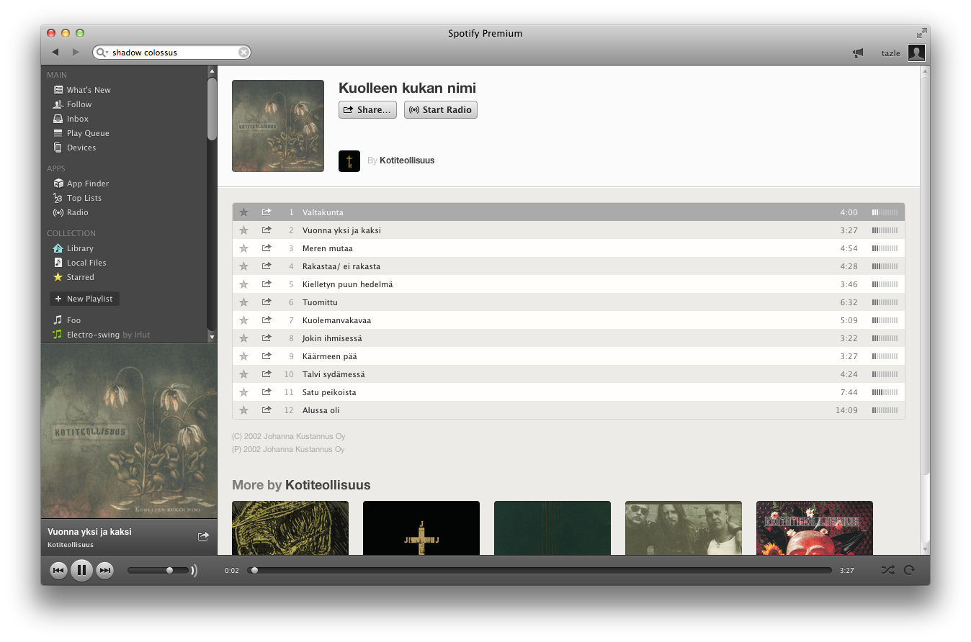Pause the currently playing track
This screenshot has height=642, width=971.
[x=81, y=571]
